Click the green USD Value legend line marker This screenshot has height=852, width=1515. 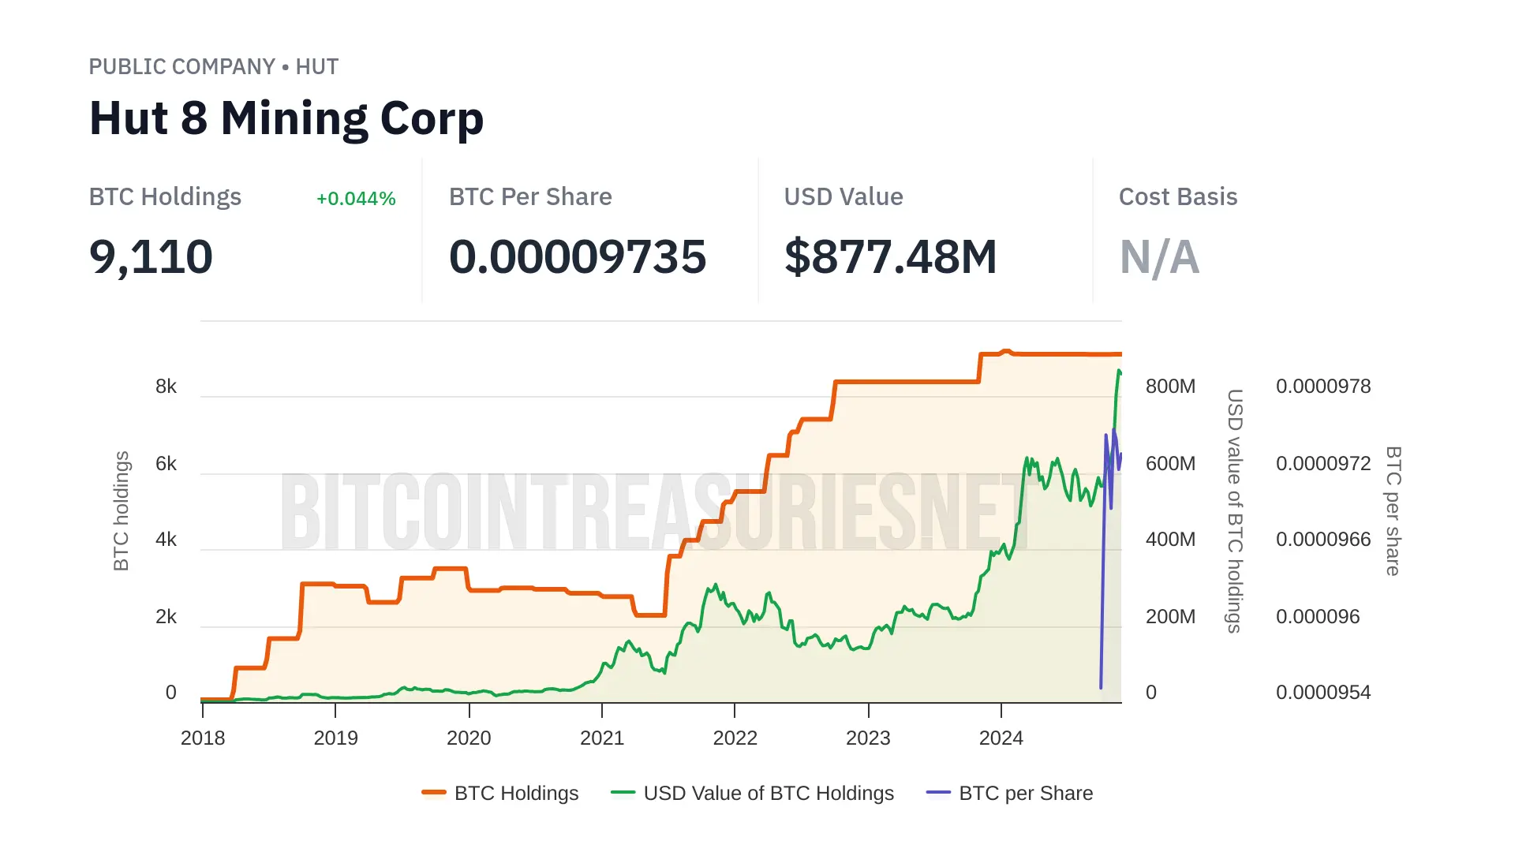click(623, 793)
